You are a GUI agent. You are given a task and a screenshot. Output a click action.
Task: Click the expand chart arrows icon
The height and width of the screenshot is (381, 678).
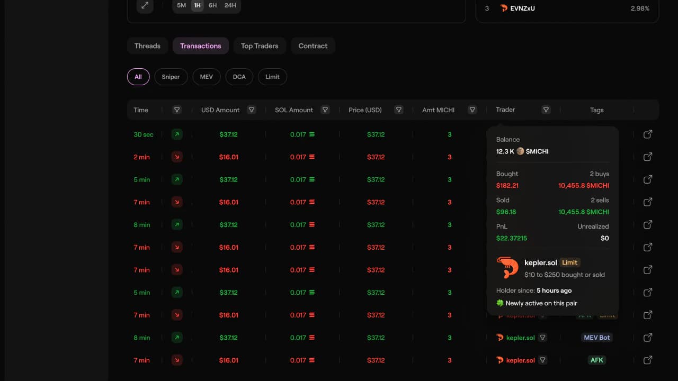pyautogui.click(x=145, y=6)
